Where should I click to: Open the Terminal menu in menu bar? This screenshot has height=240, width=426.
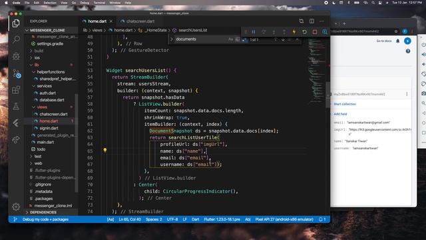pos(99,3)
